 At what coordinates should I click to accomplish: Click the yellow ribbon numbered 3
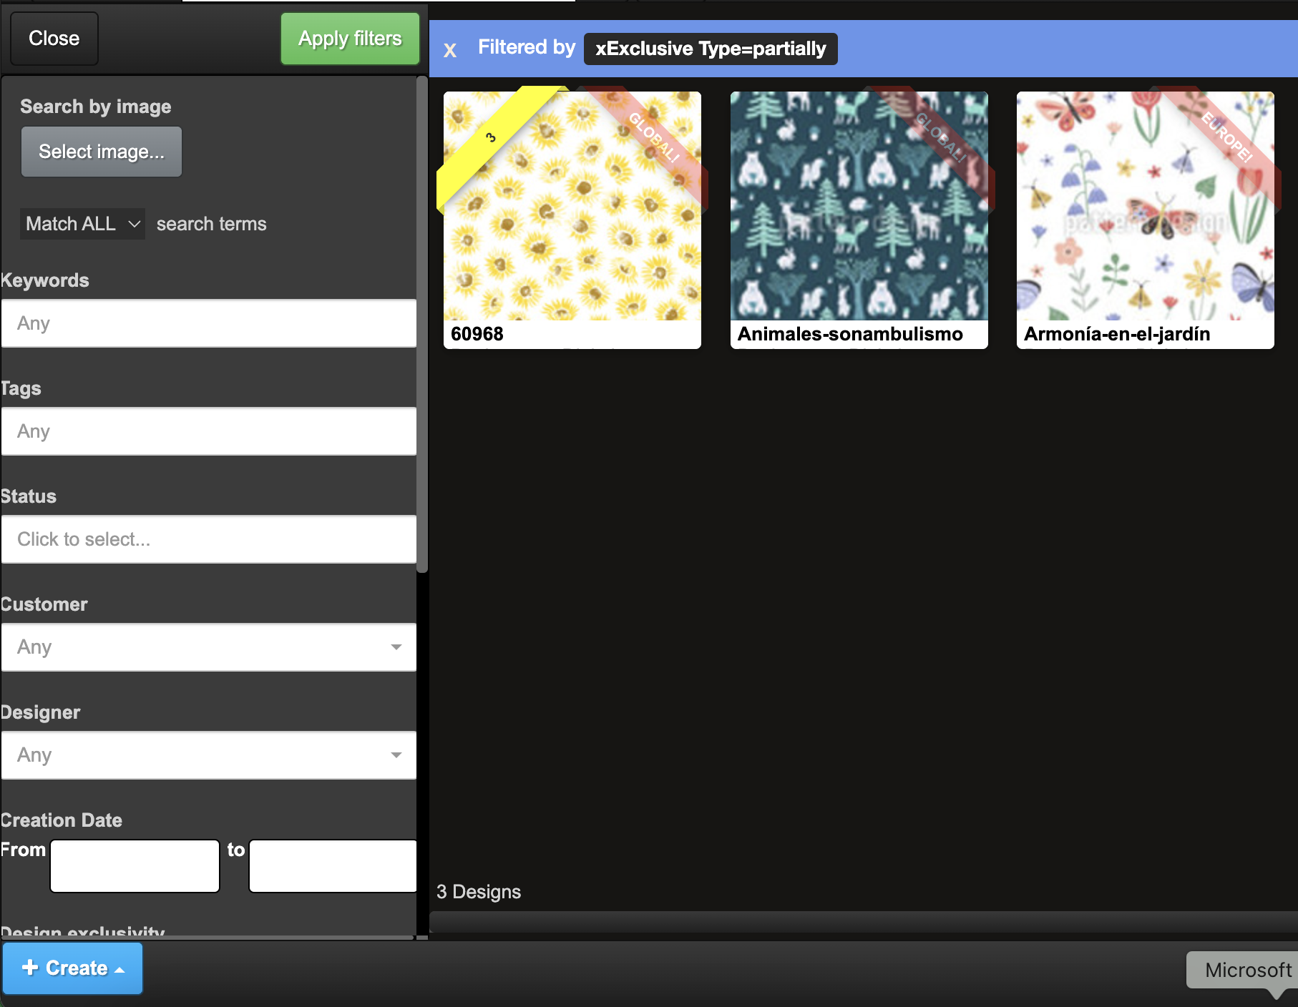point(491,138)
